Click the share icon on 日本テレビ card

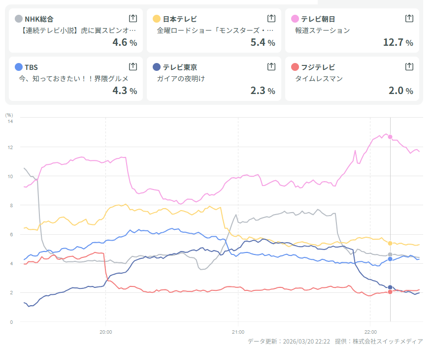271,18
